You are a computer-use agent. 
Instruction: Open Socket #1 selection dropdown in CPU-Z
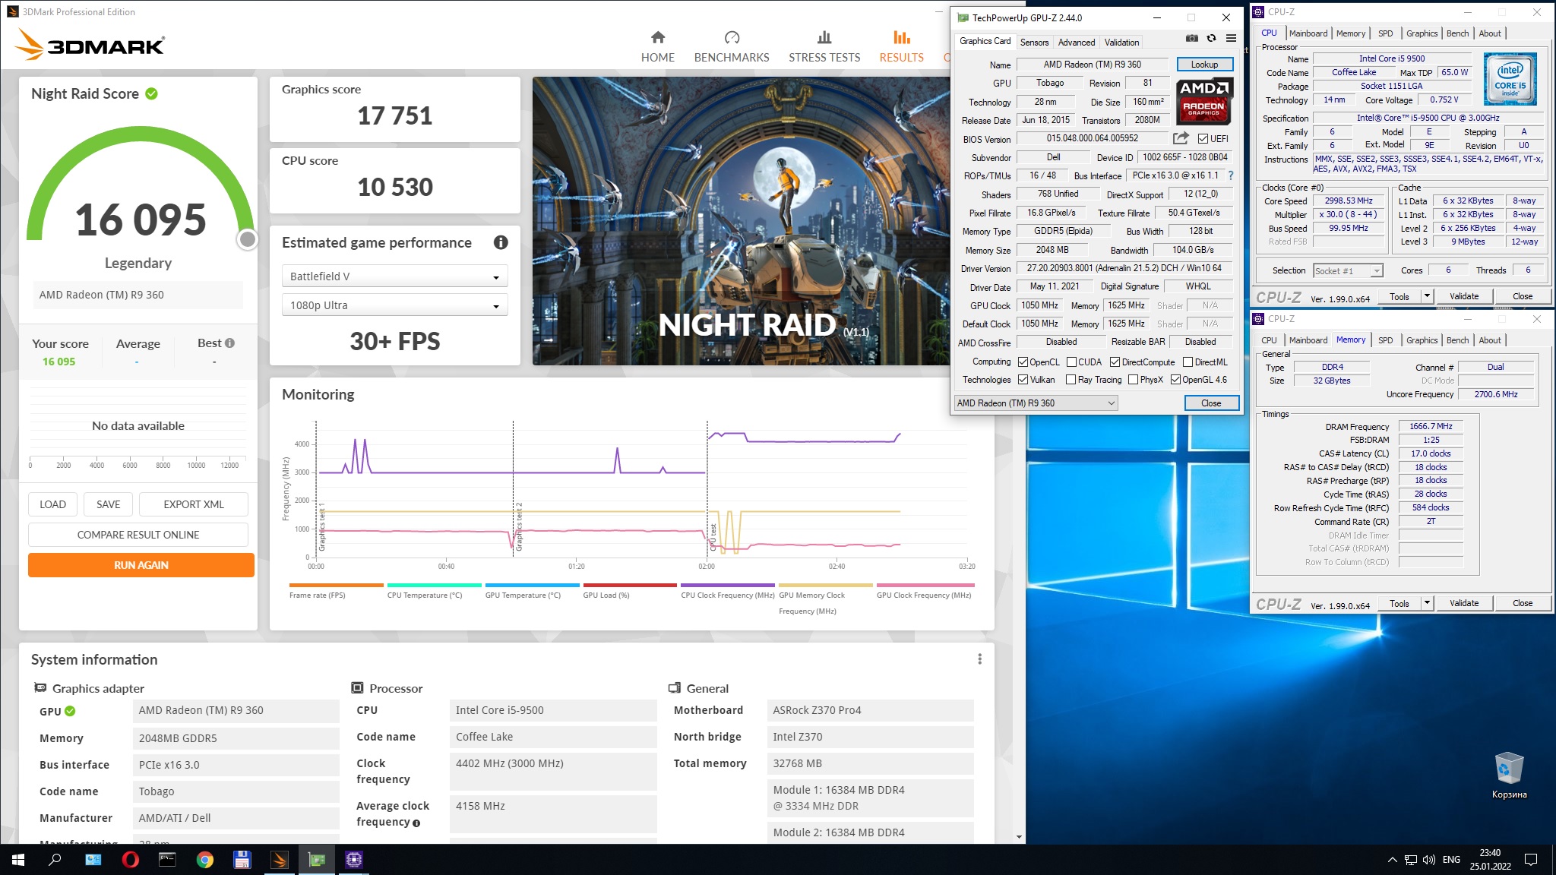coord(1348,271)
